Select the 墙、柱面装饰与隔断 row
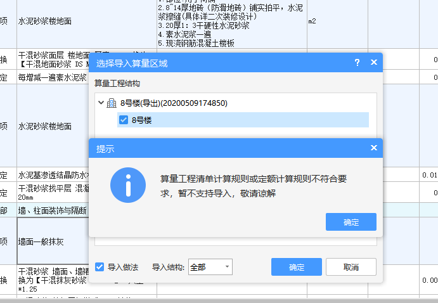This screenshot has height=303, width=438. point(53,210)
